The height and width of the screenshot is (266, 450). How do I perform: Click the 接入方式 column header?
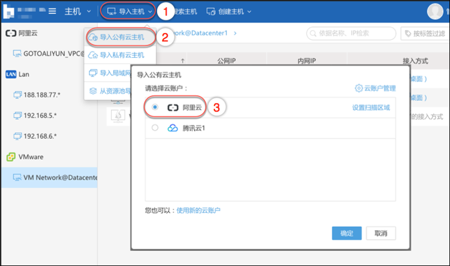click(415, 61)
